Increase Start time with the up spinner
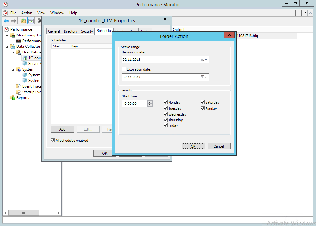Screen dimensions: 316x226 coord(150,102)
